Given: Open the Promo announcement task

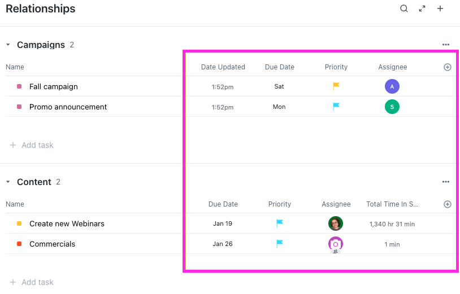Looking at the screenshot, I should coord(68,107).
